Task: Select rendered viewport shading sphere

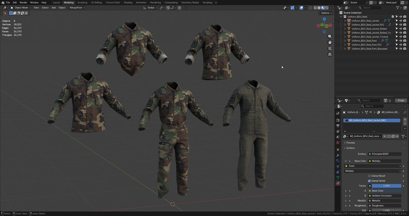Action: point(327,8)
